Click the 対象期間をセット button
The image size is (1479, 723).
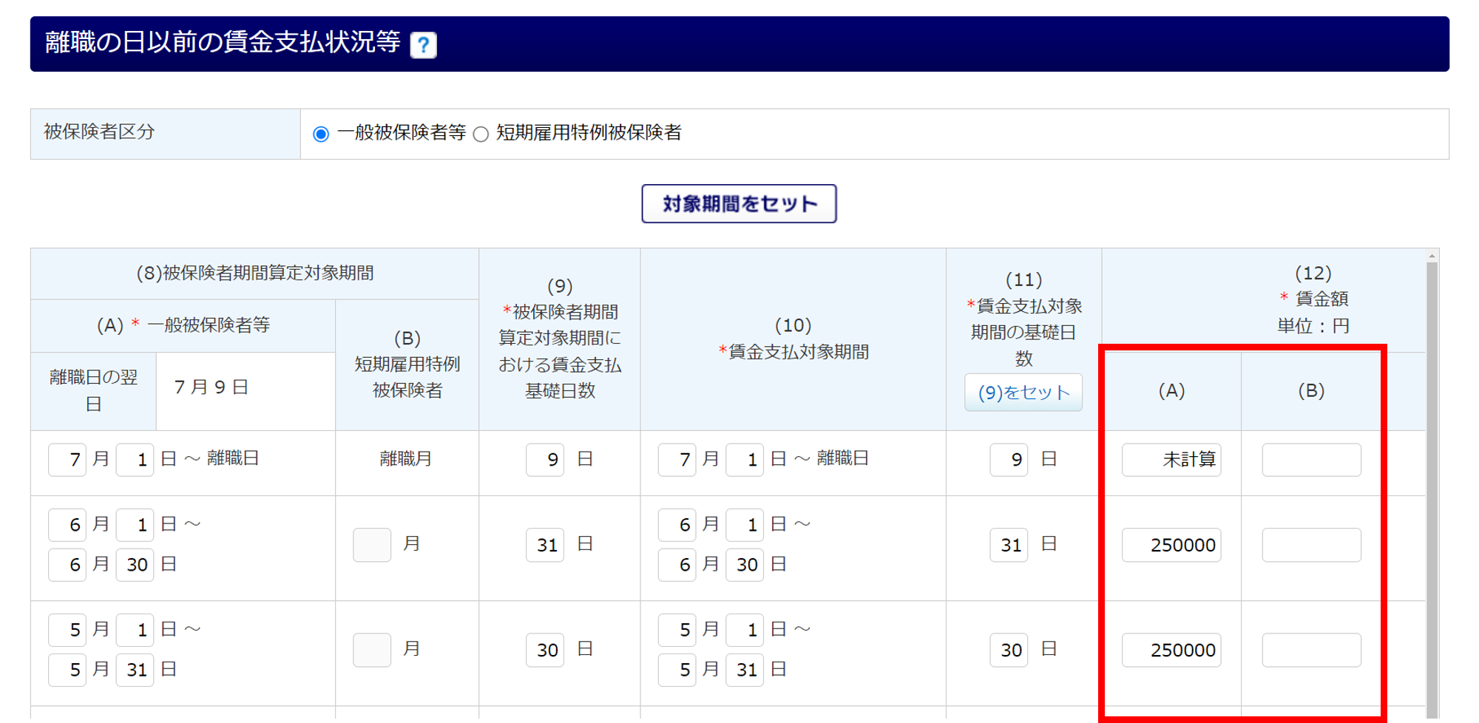739,203
